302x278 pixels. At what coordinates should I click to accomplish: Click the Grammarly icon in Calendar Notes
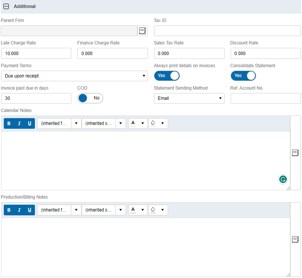[283, 179]
